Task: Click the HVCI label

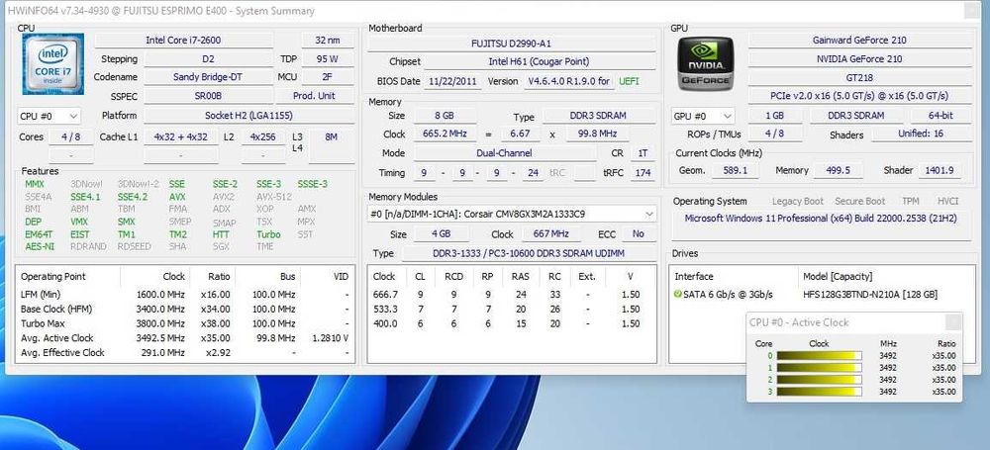Action: click(947, 202)
